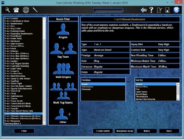Image resolution: width=184 pixels, height=139 pixels.
Task: Select 1 vs 1 Evening Gown match
Action: point(23,31)
